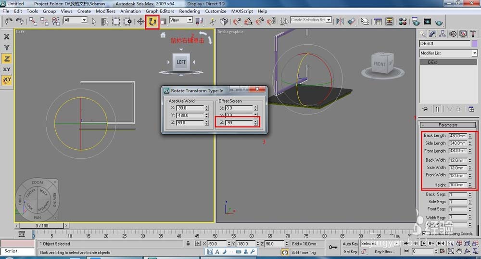
Task: Restrict to Z axis button
Action: 6,59
